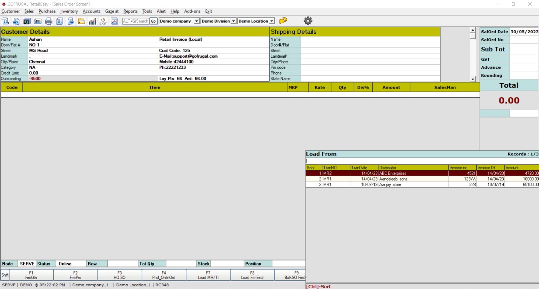Open the Purchase menu

[47, 11]
